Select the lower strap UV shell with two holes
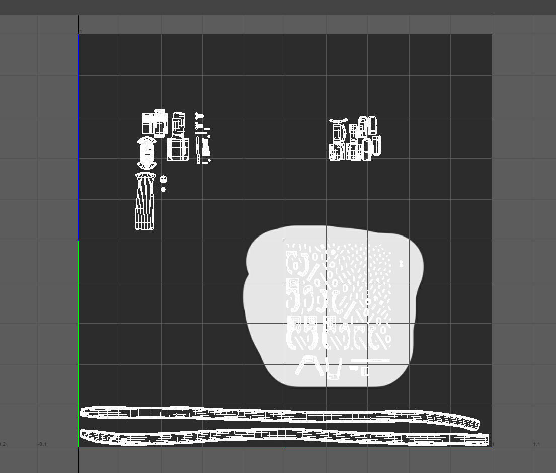Screen dimensions: 556x473 tap(284, 437)
